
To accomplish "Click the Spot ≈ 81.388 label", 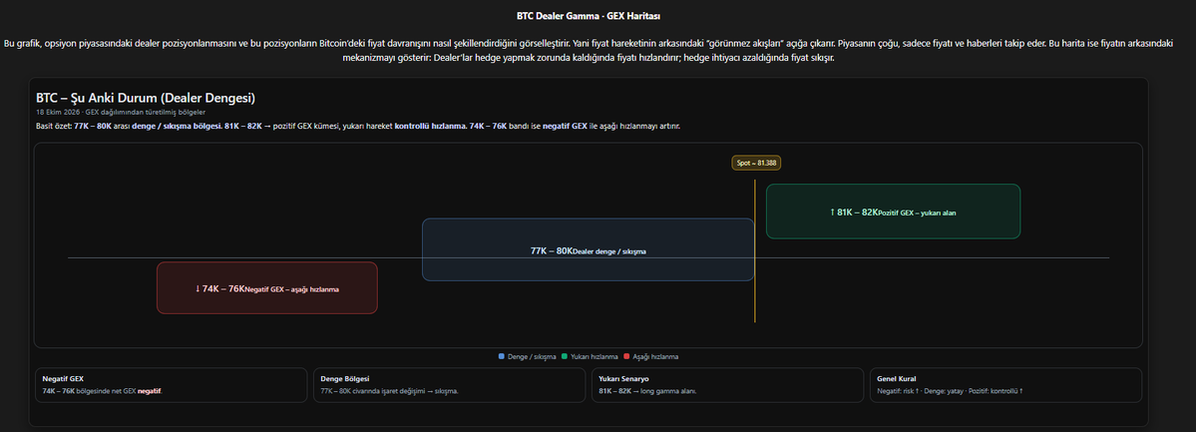I will [756, 163].
